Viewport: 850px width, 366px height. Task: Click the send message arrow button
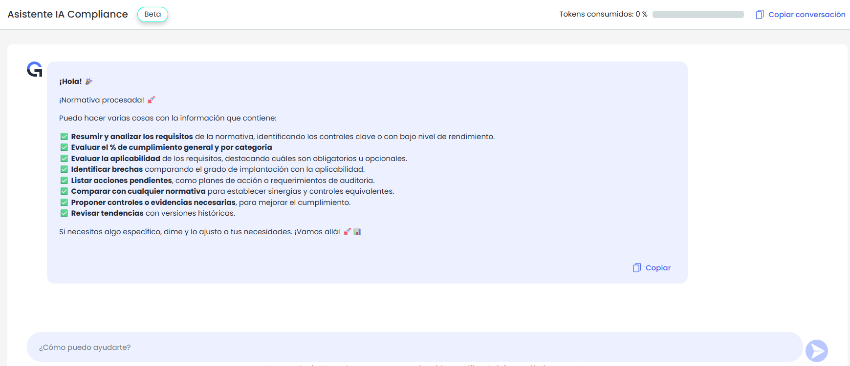click(816, 350)
